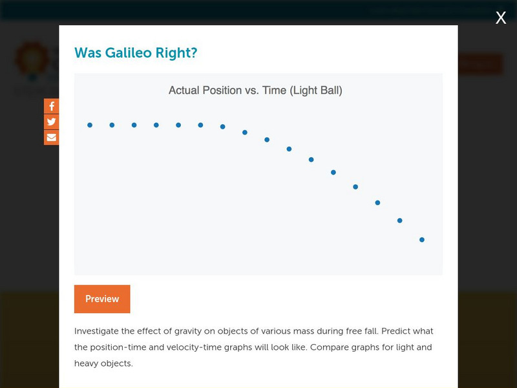This screenshot has width=517, height=388.
Task: Close the modal with the X
Action: [501, 18]
